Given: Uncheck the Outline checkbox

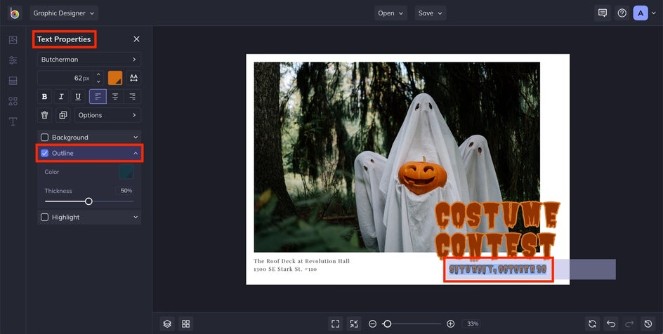Looking at the screenshot, I should coord(45,153).
